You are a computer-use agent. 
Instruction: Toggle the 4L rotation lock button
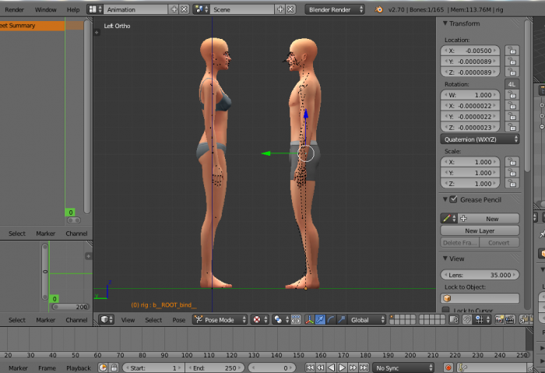coord(512,83)
